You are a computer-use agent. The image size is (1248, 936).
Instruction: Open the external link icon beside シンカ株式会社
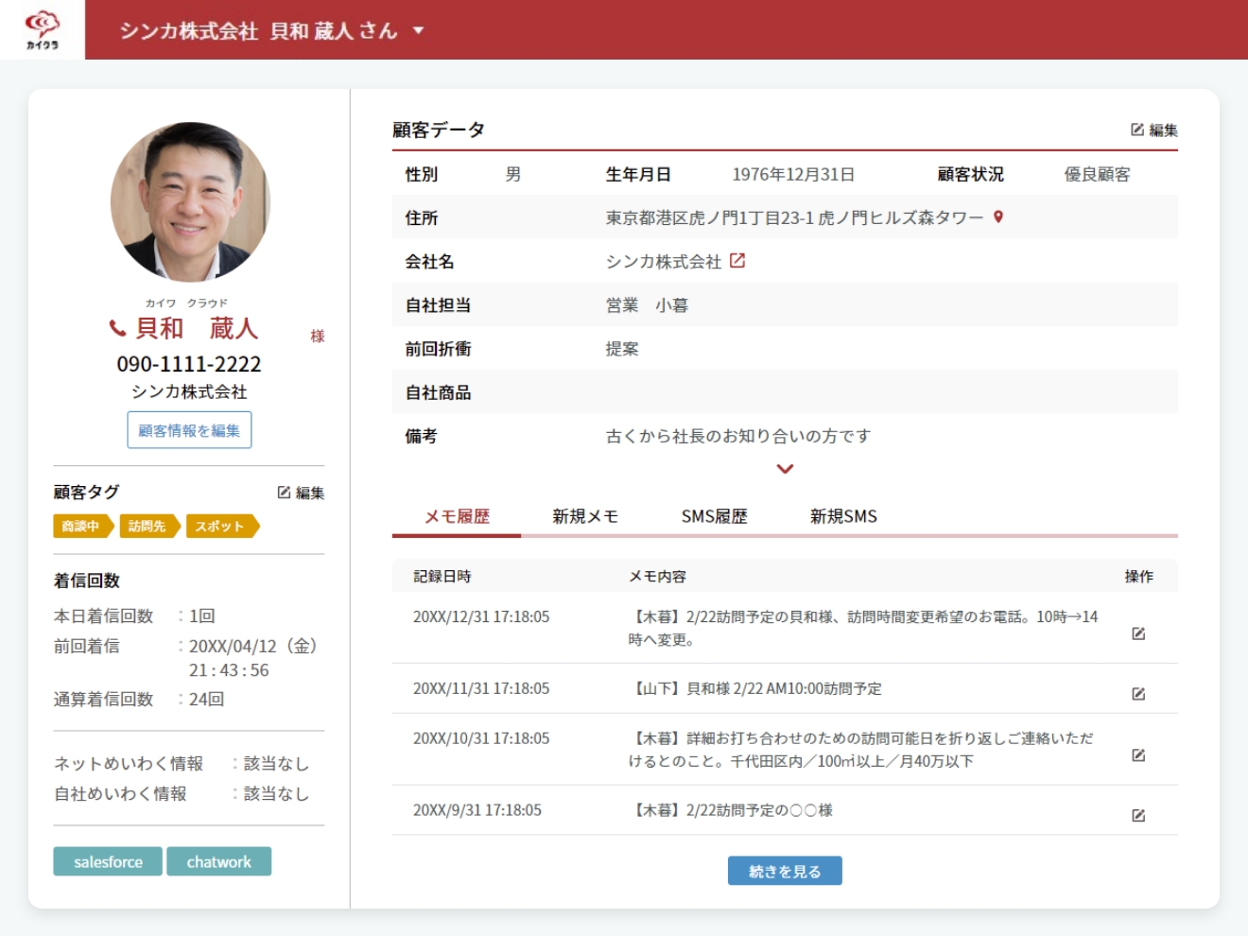coord(737,261)
